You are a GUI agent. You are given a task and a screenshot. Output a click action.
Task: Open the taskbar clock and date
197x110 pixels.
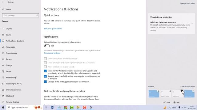(191, 107)
